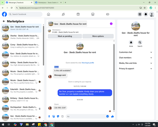Open the Facebook menu grid icon
158x127 pixels.
140,14
